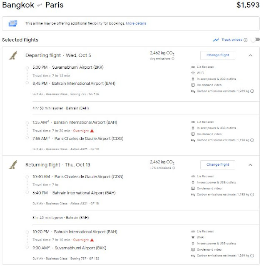Screen dimensions: 264x266
Task: Click Change flight for returning flight
Action: [217, 165]
